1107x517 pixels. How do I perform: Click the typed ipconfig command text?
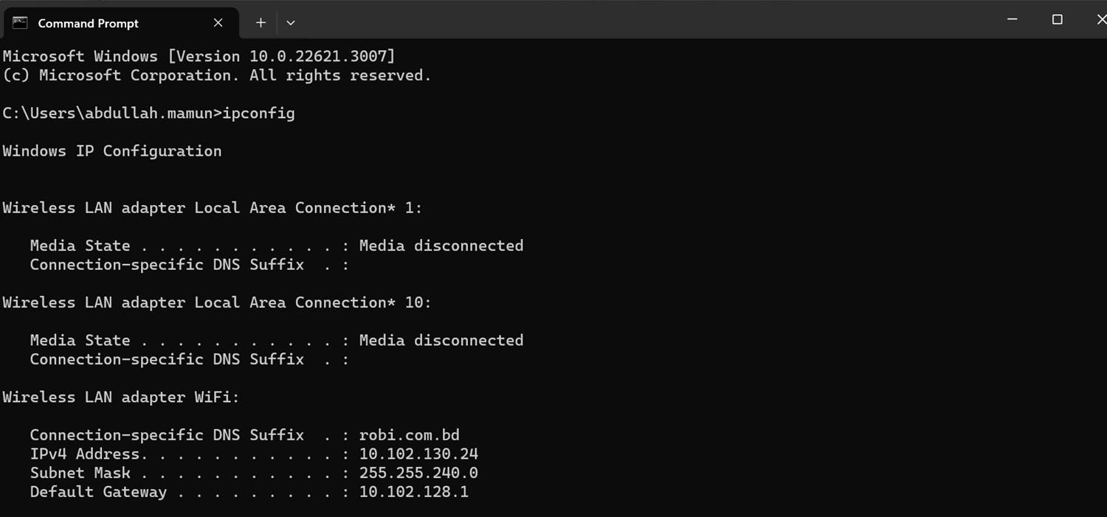(x=258, y=114)
